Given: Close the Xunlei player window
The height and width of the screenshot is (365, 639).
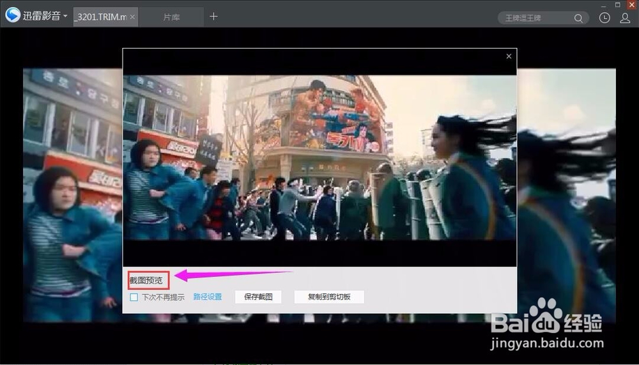Looking at the screenshot, I should [632, 4].
